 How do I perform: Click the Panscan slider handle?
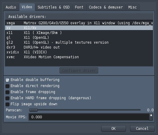click(33, 110)
